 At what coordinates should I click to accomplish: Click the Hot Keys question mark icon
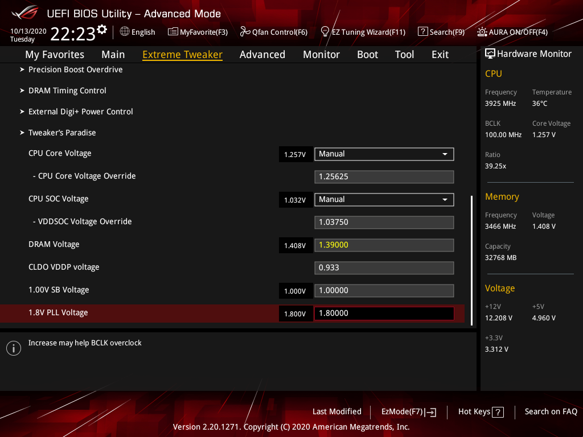tap(498, 412)
